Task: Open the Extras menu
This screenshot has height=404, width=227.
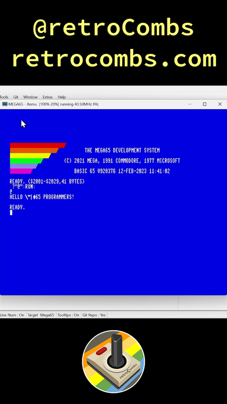Action: pos(48,97)
